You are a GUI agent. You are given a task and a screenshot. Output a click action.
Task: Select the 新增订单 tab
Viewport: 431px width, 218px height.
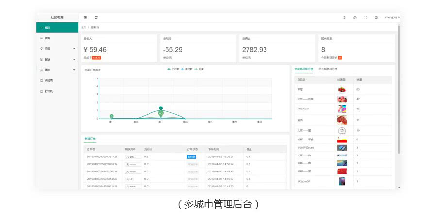[90, 139]
